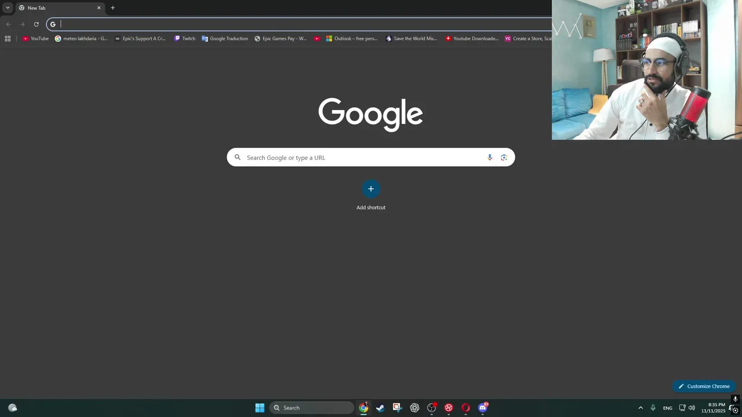Screen dimensions: 742x417
Task: Open the clock showing 8:35 PM
Action: (x=713, y=408)
